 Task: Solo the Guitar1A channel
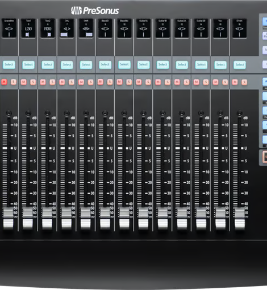148,82
